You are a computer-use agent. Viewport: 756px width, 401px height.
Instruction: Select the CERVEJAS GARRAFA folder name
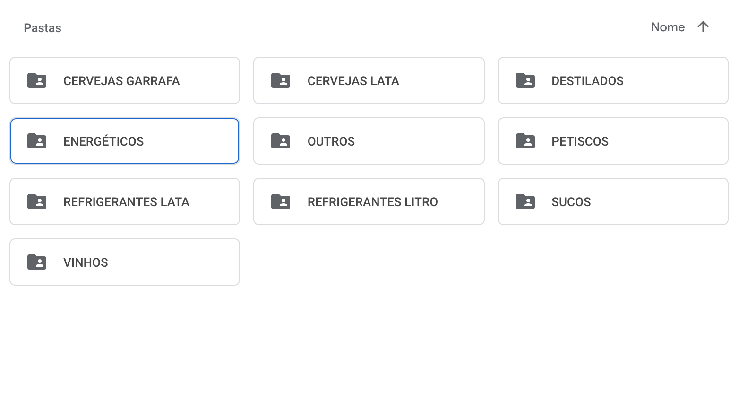(121, 81)
